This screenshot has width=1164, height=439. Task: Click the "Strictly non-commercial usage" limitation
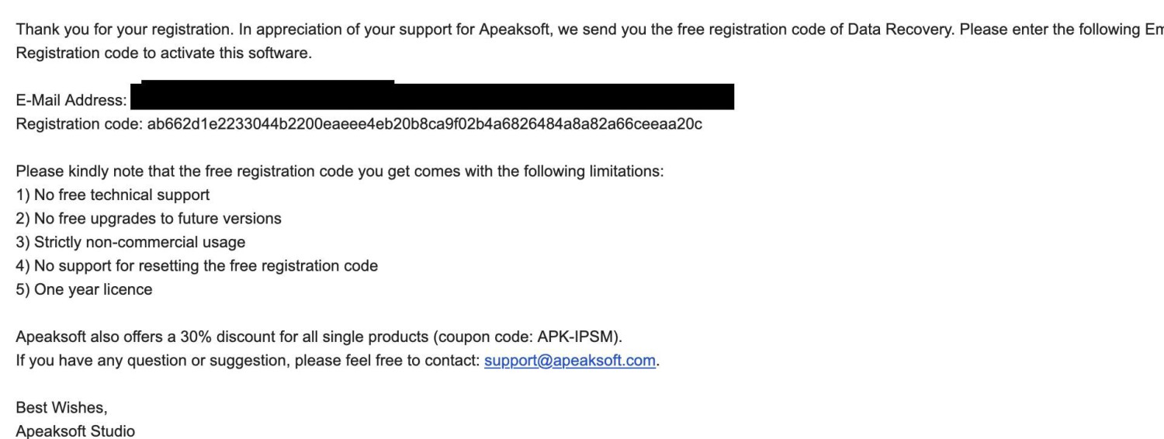pos(139,242)
